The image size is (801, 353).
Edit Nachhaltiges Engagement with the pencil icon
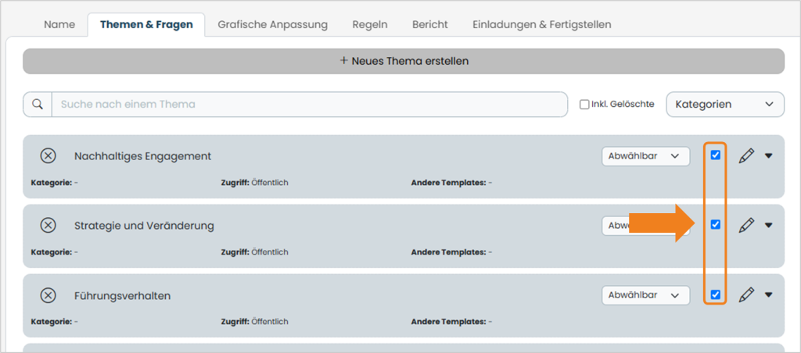coord(746,155)
